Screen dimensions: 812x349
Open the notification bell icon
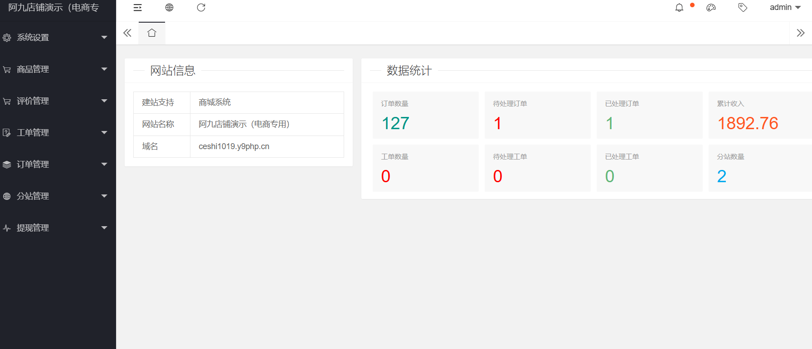pos(679,8)
